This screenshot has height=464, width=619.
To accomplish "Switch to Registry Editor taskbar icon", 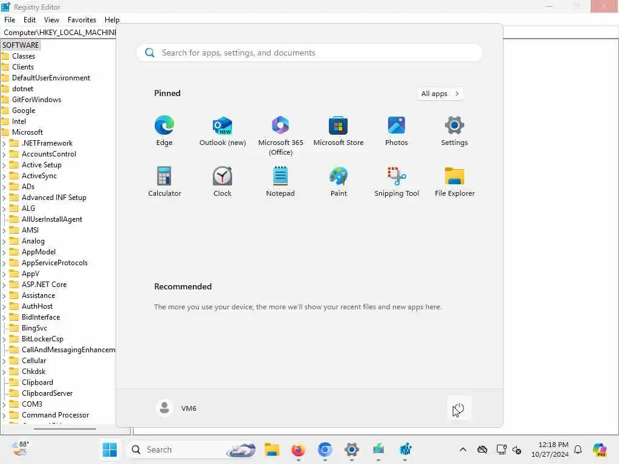I will pos(405,449).
